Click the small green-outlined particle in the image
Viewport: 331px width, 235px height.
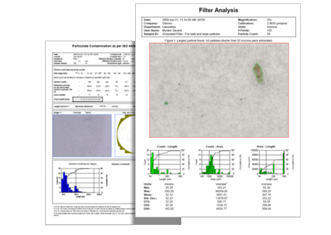point(166,103)
